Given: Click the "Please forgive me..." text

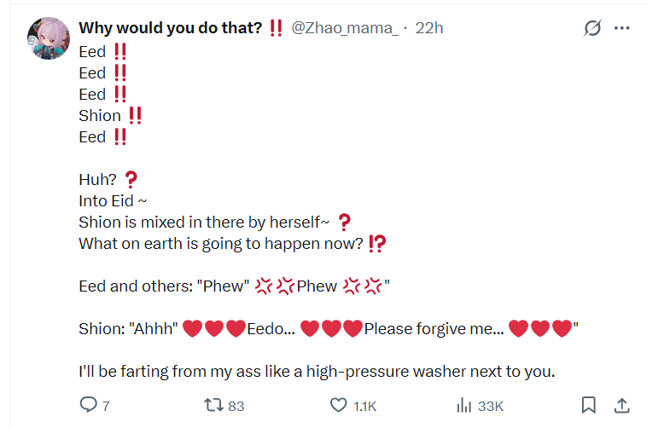Looking at the screenshot, I should [434, 328].
